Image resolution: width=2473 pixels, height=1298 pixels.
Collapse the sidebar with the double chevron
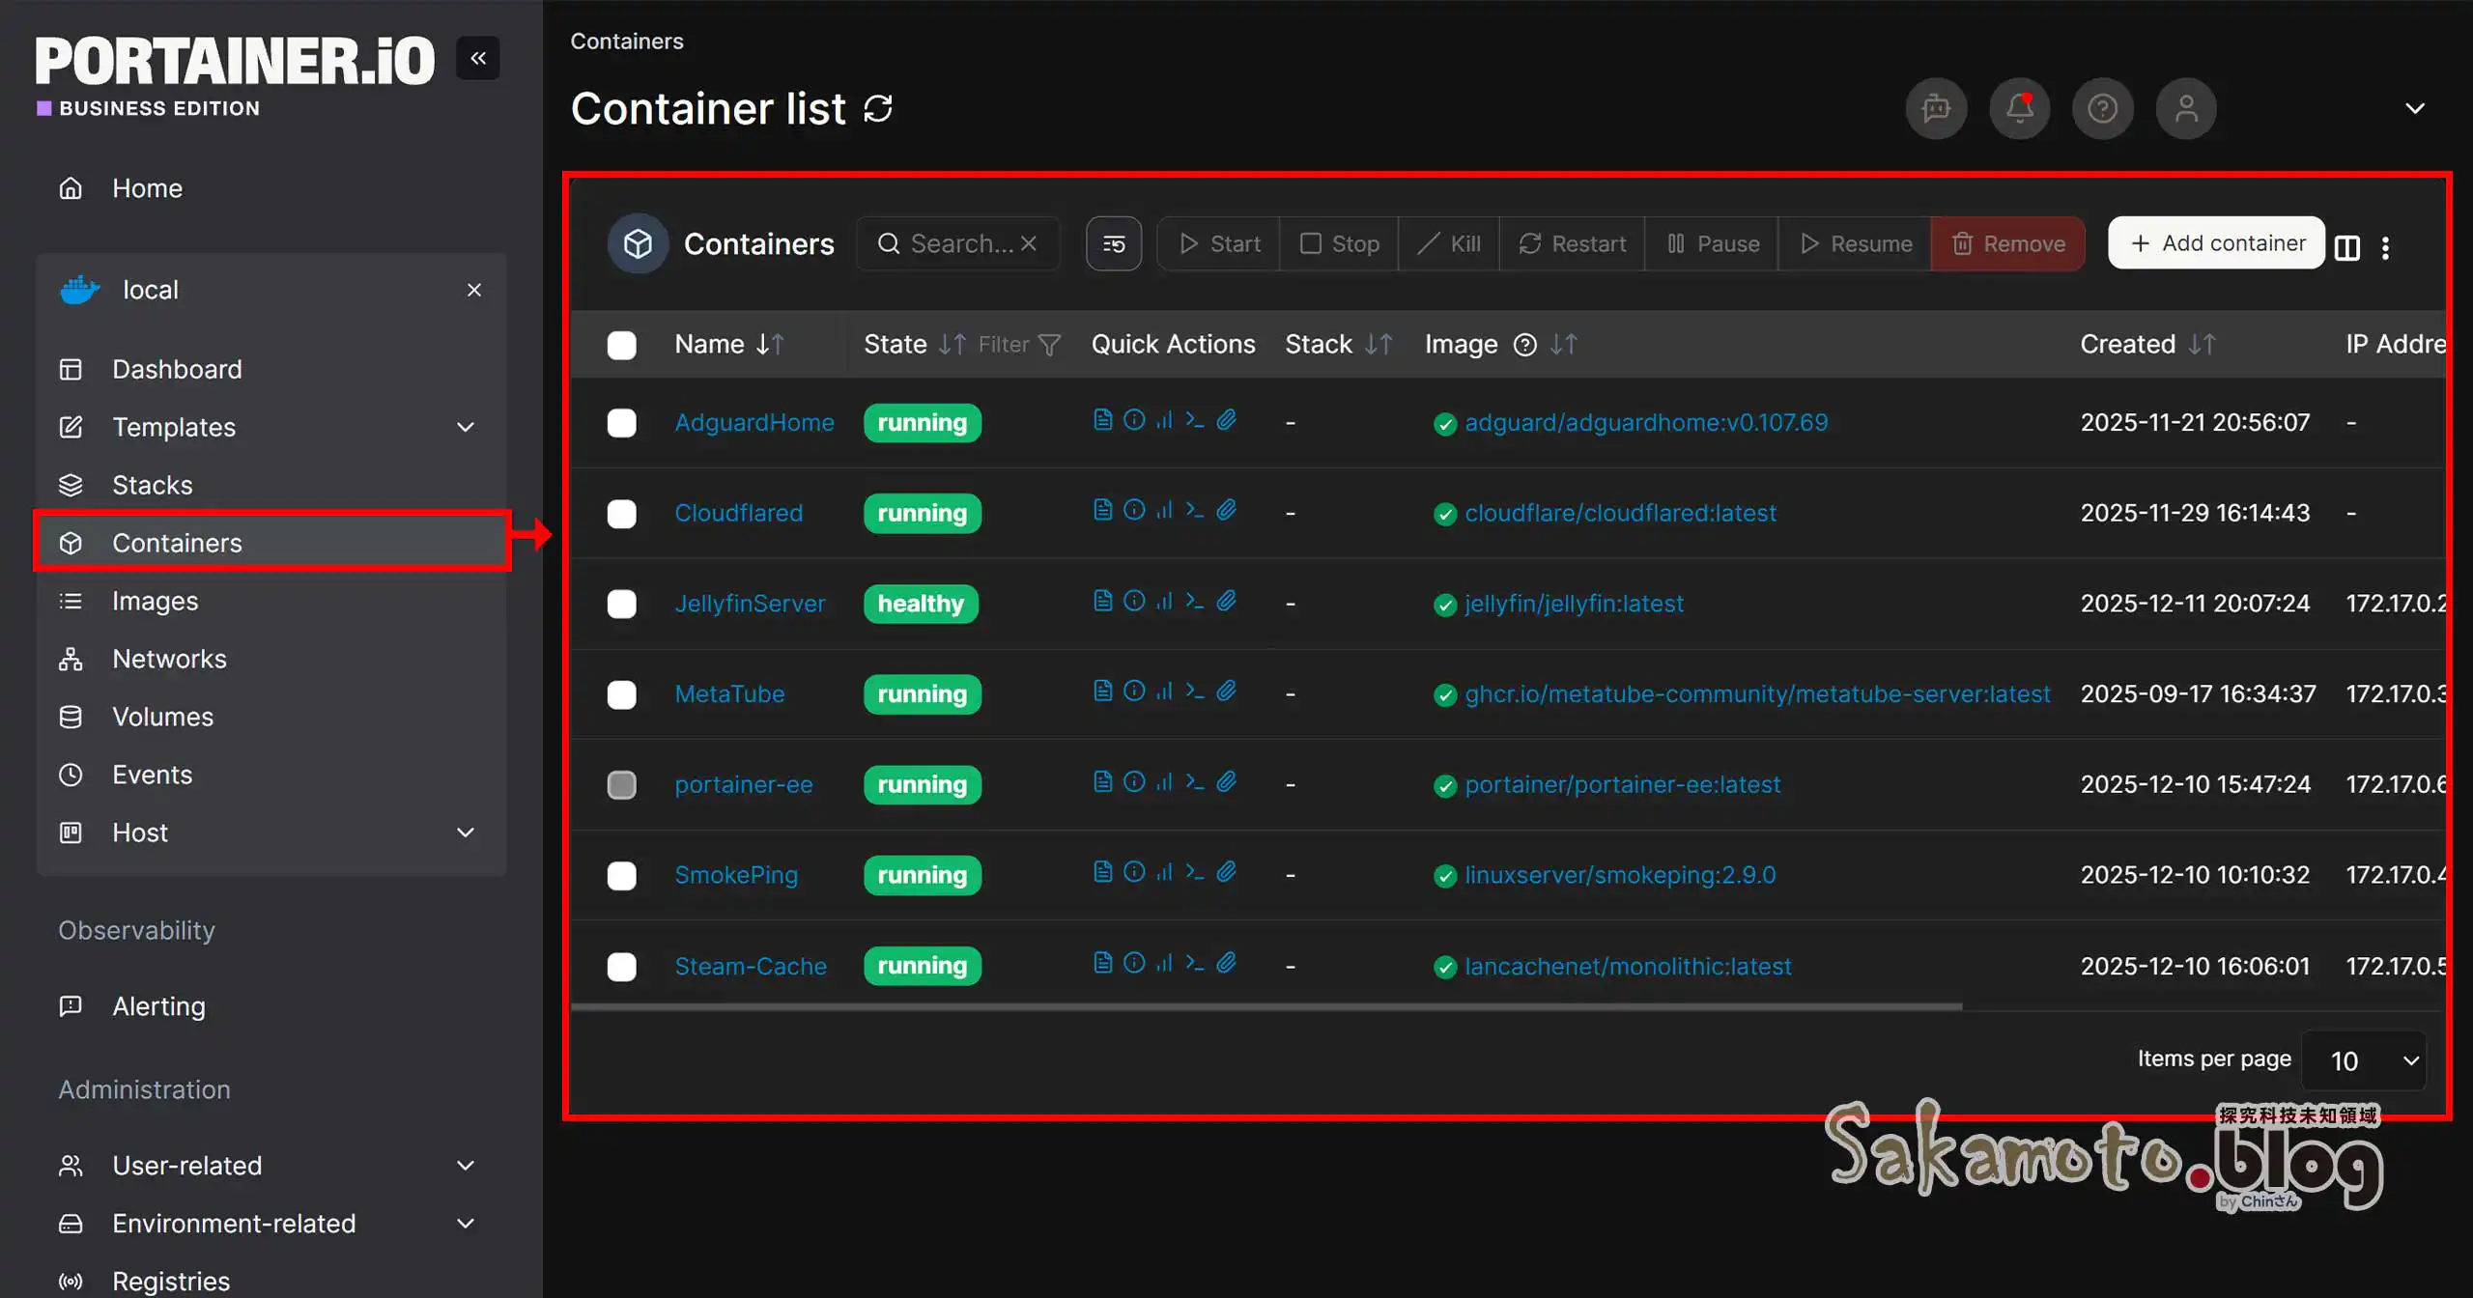point(478,59)
